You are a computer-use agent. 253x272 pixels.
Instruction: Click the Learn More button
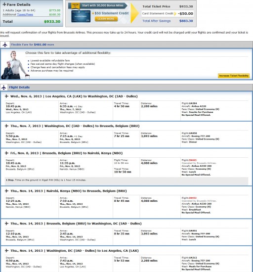(106, 19)
